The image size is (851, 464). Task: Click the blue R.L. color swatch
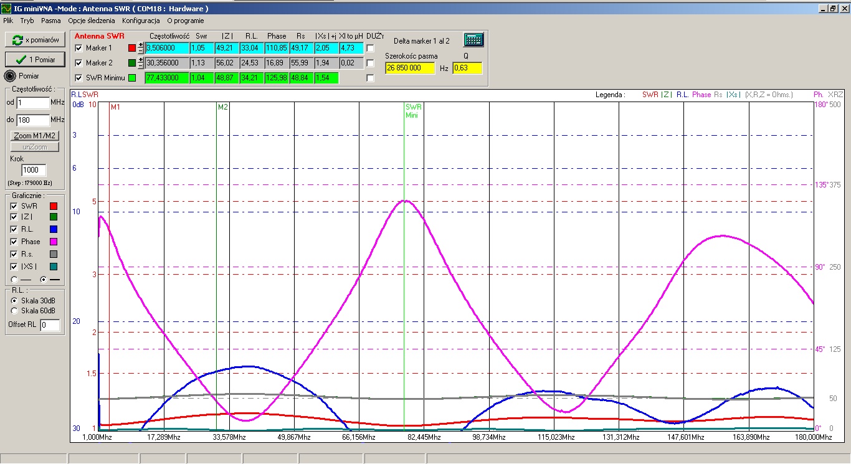pyautogui.click(x=54, y=229)
